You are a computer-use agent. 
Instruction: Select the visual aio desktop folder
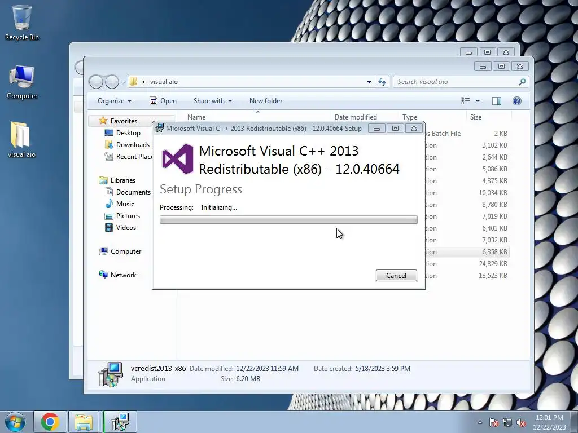point(22,140)
